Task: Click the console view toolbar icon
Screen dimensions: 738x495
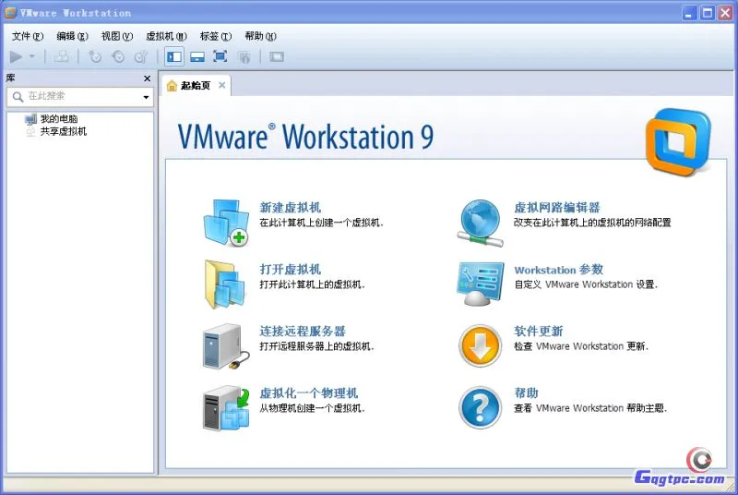Action: click(x=277, y=57)
